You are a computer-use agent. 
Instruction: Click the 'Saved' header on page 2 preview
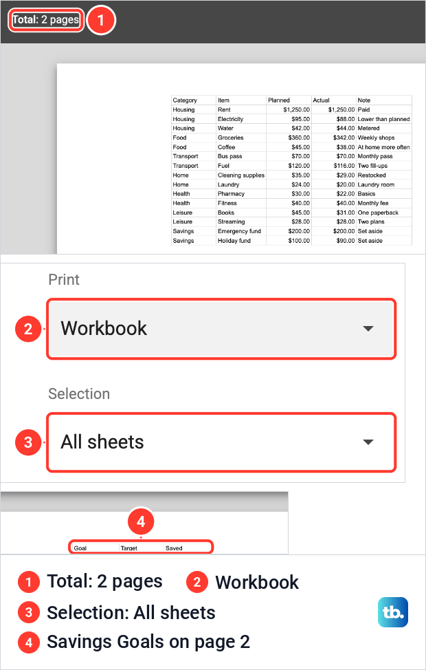point(174,548)
